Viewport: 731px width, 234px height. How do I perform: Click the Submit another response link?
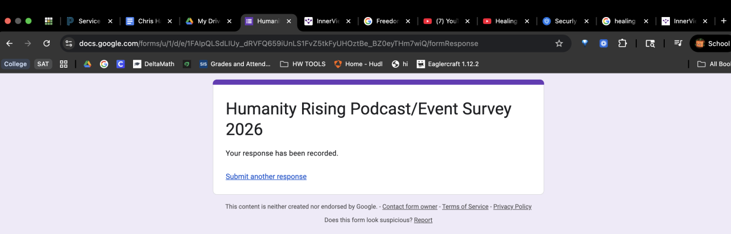pos(266,176)
